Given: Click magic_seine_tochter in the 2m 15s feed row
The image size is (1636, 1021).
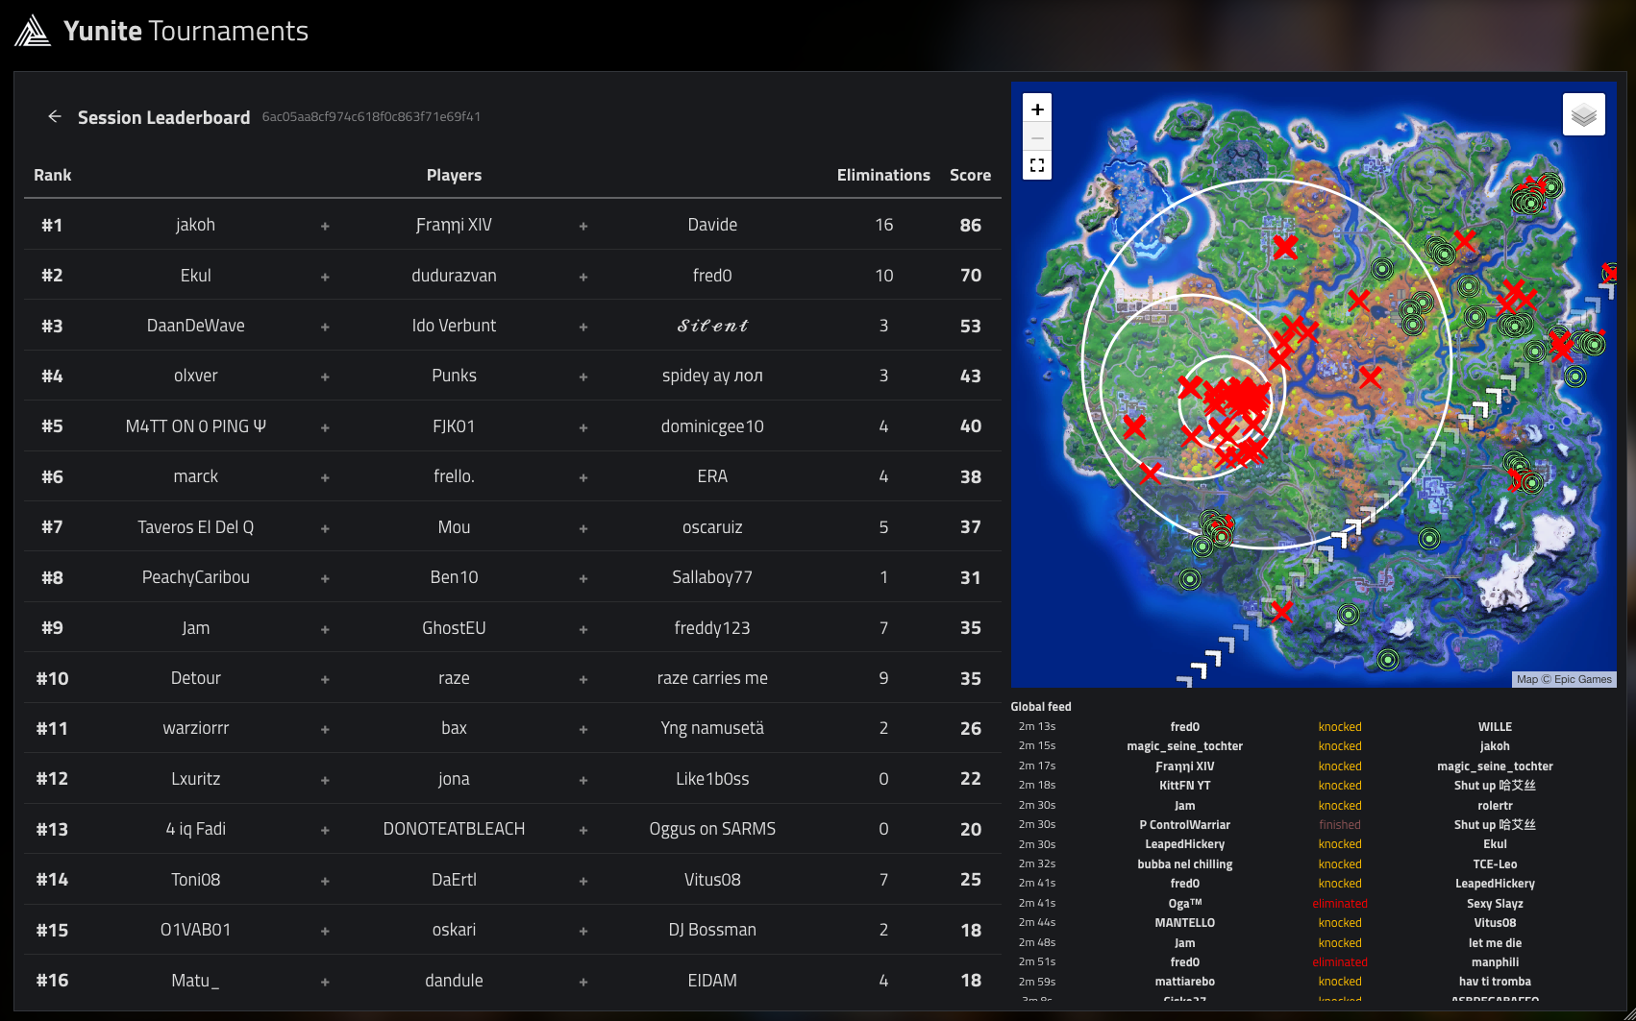Looking at the screenshot, I should coord(1184,746).
